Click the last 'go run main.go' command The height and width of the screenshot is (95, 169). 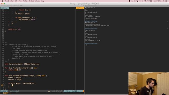tap(91, 30)
